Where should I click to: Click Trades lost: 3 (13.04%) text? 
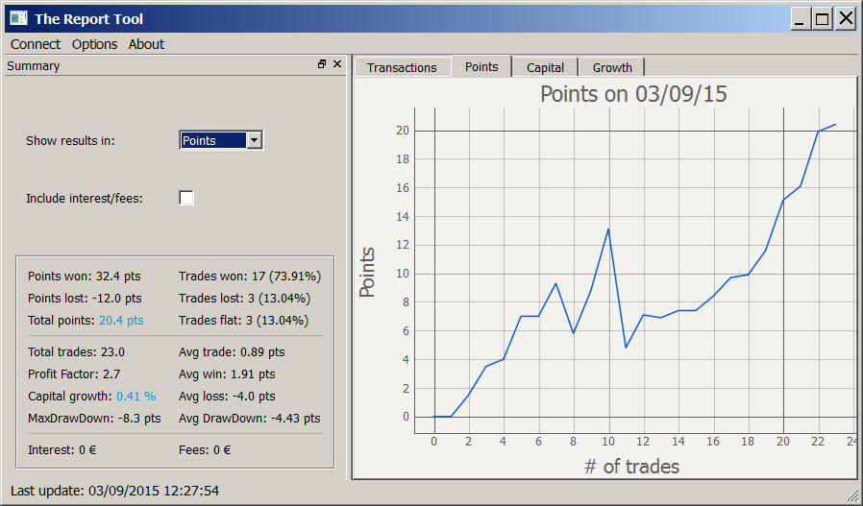click(x=244, y=298)
